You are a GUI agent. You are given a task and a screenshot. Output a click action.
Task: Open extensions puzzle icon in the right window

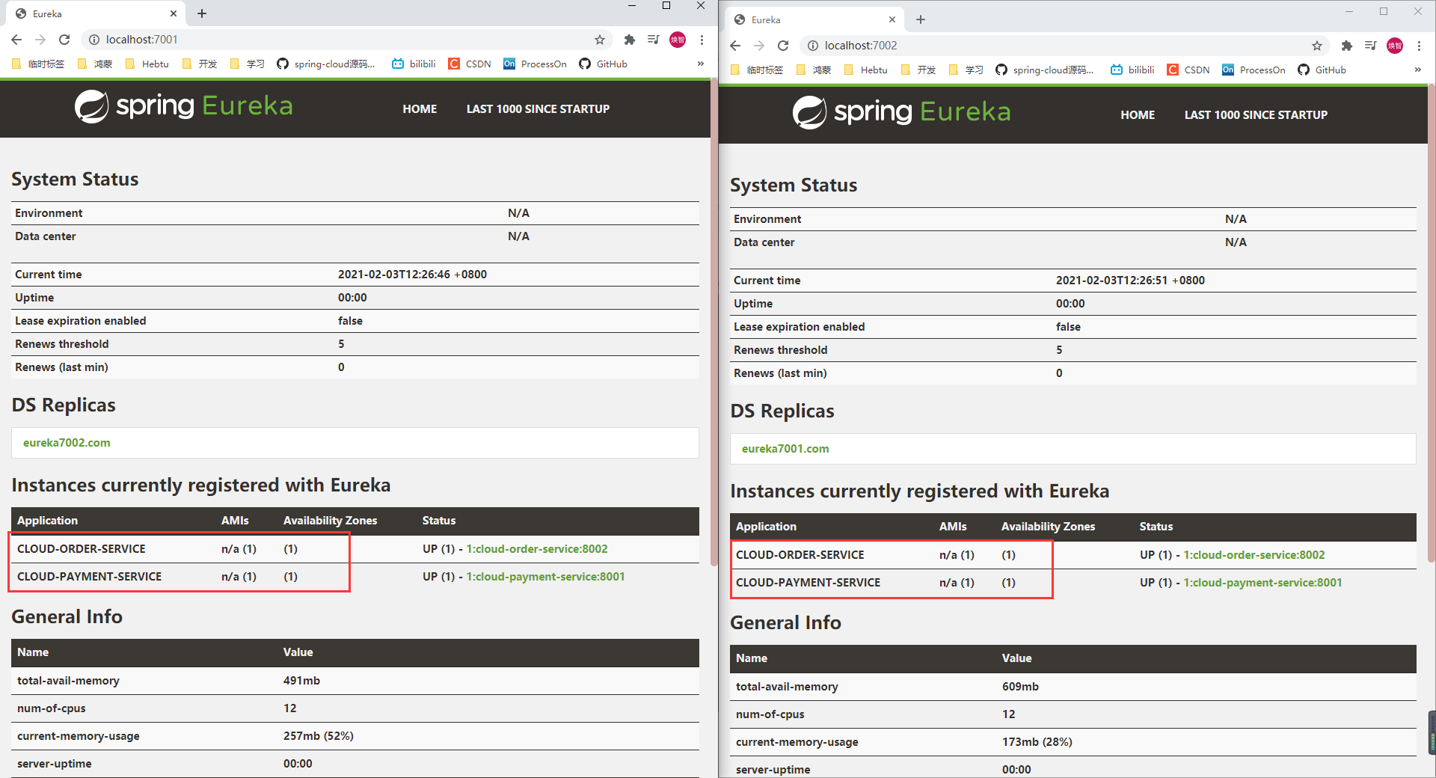(x=1347, y=46)
